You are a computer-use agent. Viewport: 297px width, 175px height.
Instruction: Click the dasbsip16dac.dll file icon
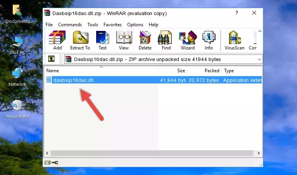[49, 80]
